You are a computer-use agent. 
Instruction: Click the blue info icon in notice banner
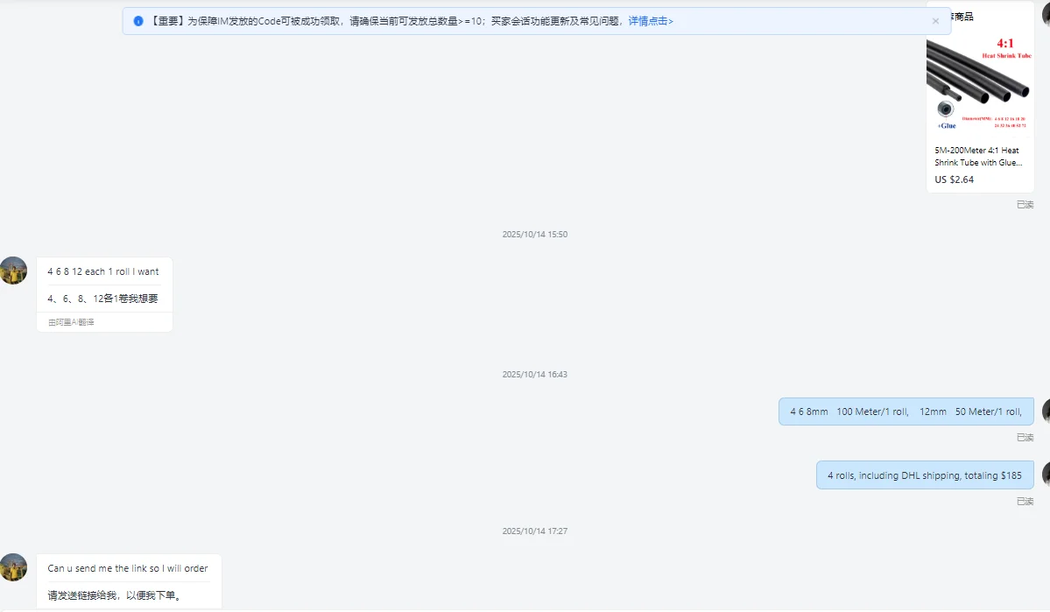[138, 21]
